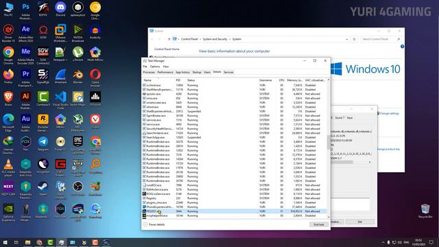
Task: Show hidden tray icons chevron
Action: coord(383,242)
